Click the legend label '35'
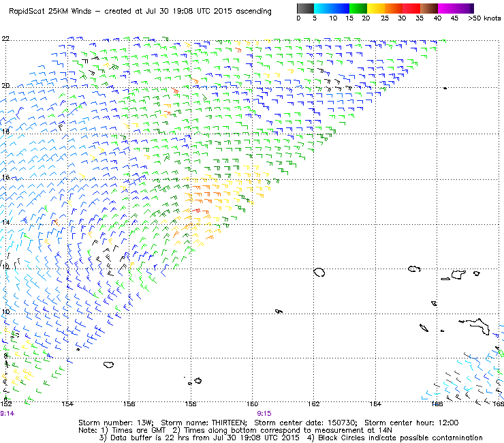This screenshot has height=443, width=504. pos(420,18)
